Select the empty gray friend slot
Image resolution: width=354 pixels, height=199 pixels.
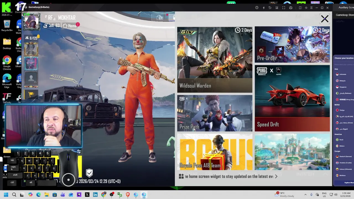click(31, 78)
